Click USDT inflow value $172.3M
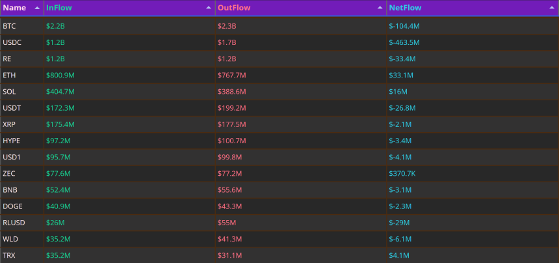Image resolution: width=559 pixels, height=263 pixels. pos(60,108)
